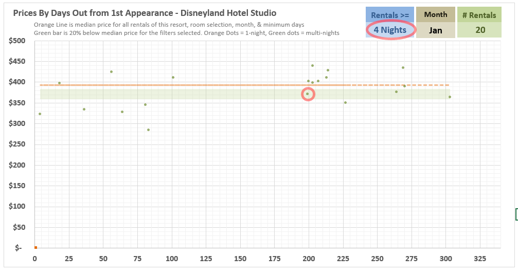Select the highest data point near $440
This screenshot has height=273, width=518.
(x=313, y=66)
